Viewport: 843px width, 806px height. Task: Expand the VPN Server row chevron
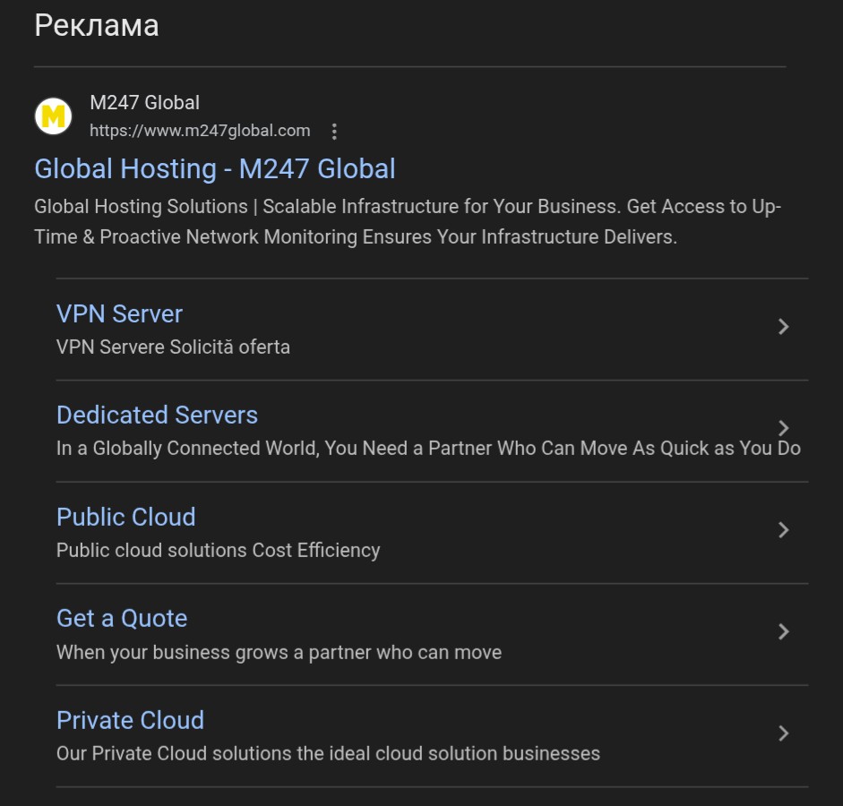[x=783, y=327]
